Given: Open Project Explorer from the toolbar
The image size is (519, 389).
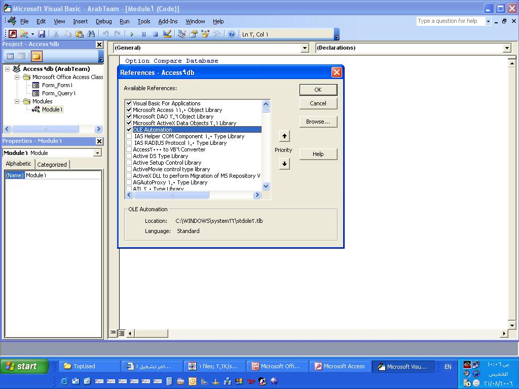Looking at the screenshot, I should click(x=182, y=34).
